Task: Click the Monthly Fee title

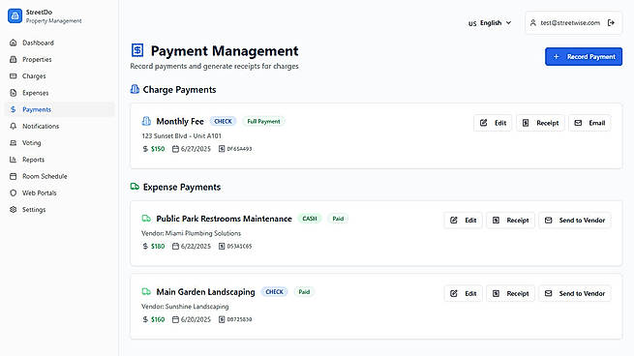Action: (x=180, y=121)
